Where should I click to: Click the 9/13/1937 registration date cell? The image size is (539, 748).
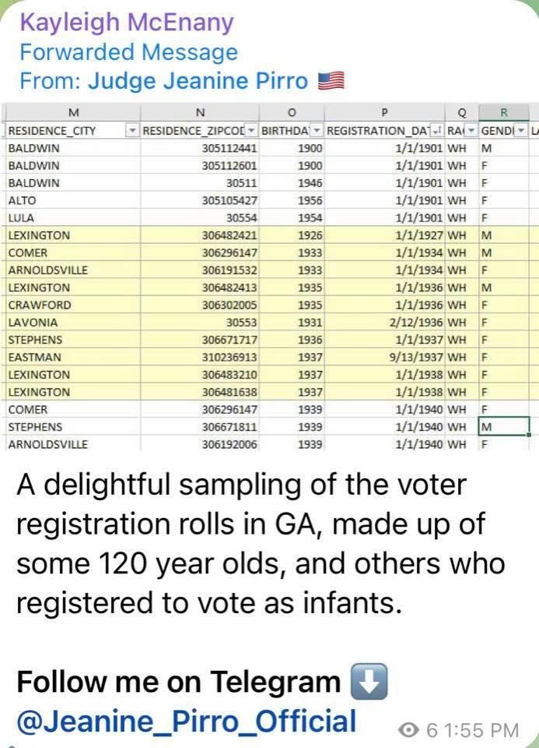(x=385, y=358)
